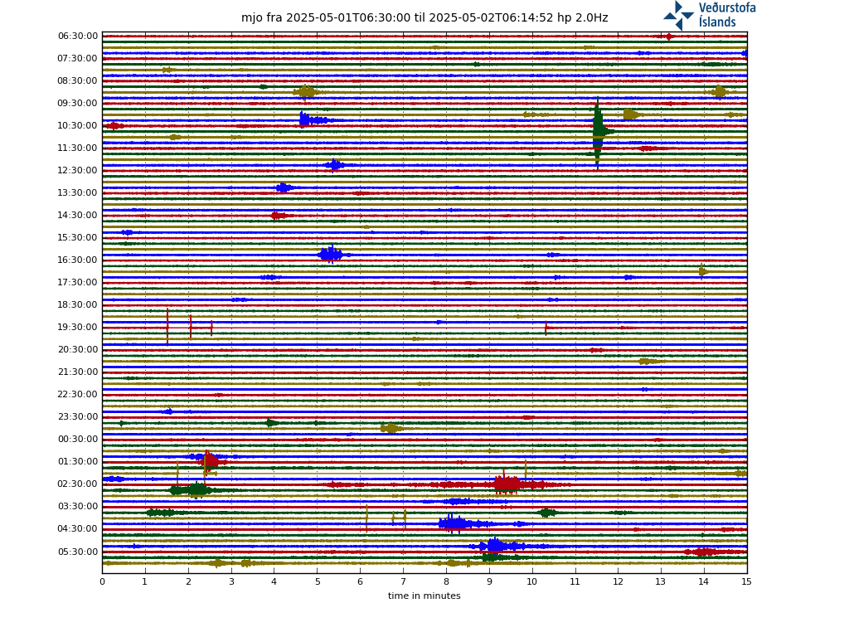Screen dimensions: 849x637
Task: Select the 07:30:00 time label
Action: coord(78,59)
